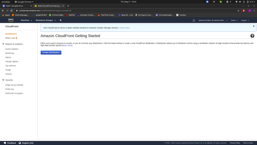Open the Global region dropdown

(x=234, y=20)
